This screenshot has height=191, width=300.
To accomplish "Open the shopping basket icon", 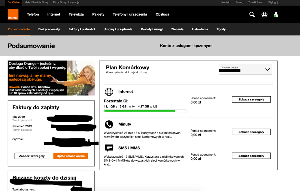I will pos(264,14).
